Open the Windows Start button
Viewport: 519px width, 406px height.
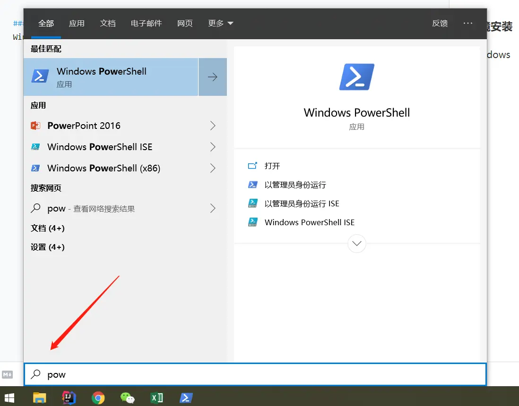click(9, 398)
